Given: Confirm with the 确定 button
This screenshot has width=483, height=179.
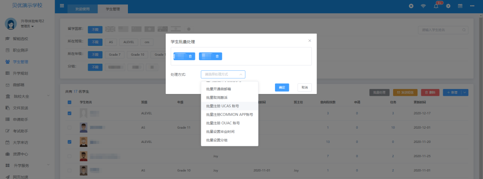Looking at the screenshot, I should pos(282,87).
